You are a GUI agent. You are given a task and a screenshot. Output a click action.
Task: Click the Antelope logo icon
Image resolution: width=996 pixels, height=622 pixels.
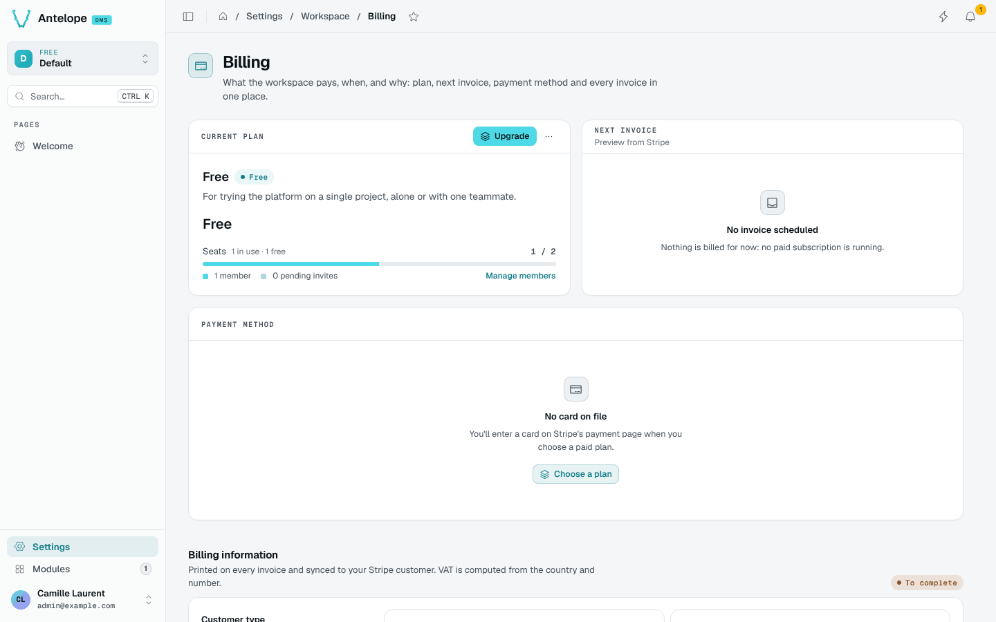click(x=21, y=19)
